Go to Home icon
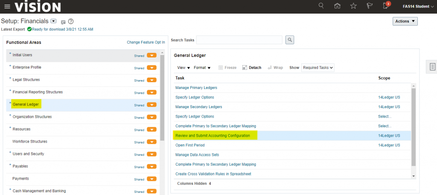 point(338,6)
